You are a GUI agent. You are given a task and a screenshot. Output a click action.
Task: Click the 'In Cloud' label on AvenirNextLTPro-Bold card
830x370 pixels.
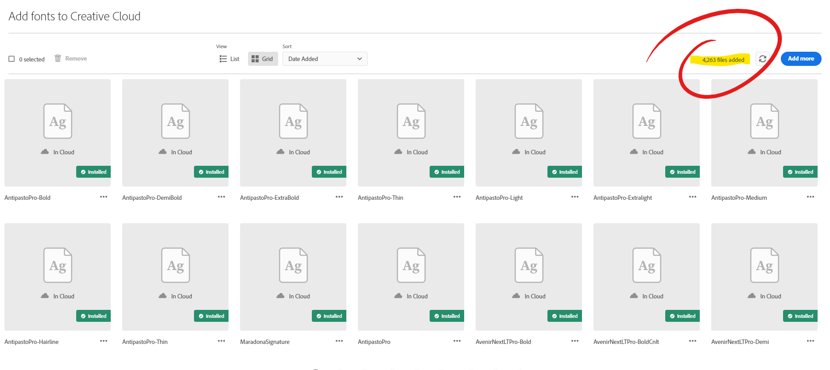tap(535, 296)
